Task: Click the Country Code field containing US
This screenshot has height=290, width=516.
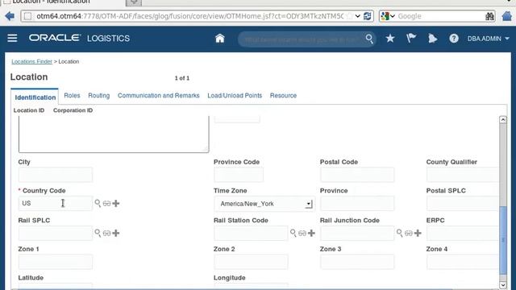Action: (x=56, y=203)
